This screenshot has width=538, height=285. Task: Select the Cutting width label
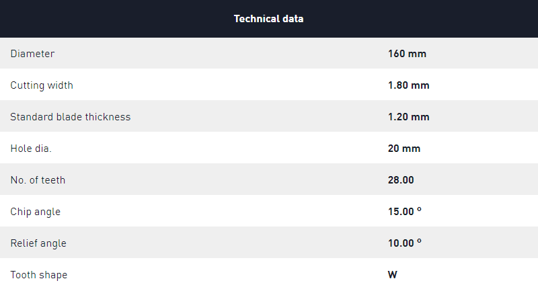pyautogui.click(x=42, y=85)
